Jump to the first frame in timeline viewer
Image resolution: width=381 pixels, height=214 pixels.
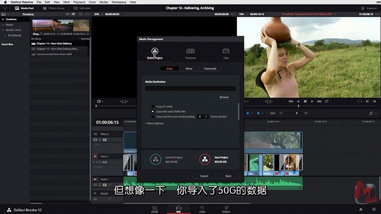290,101
